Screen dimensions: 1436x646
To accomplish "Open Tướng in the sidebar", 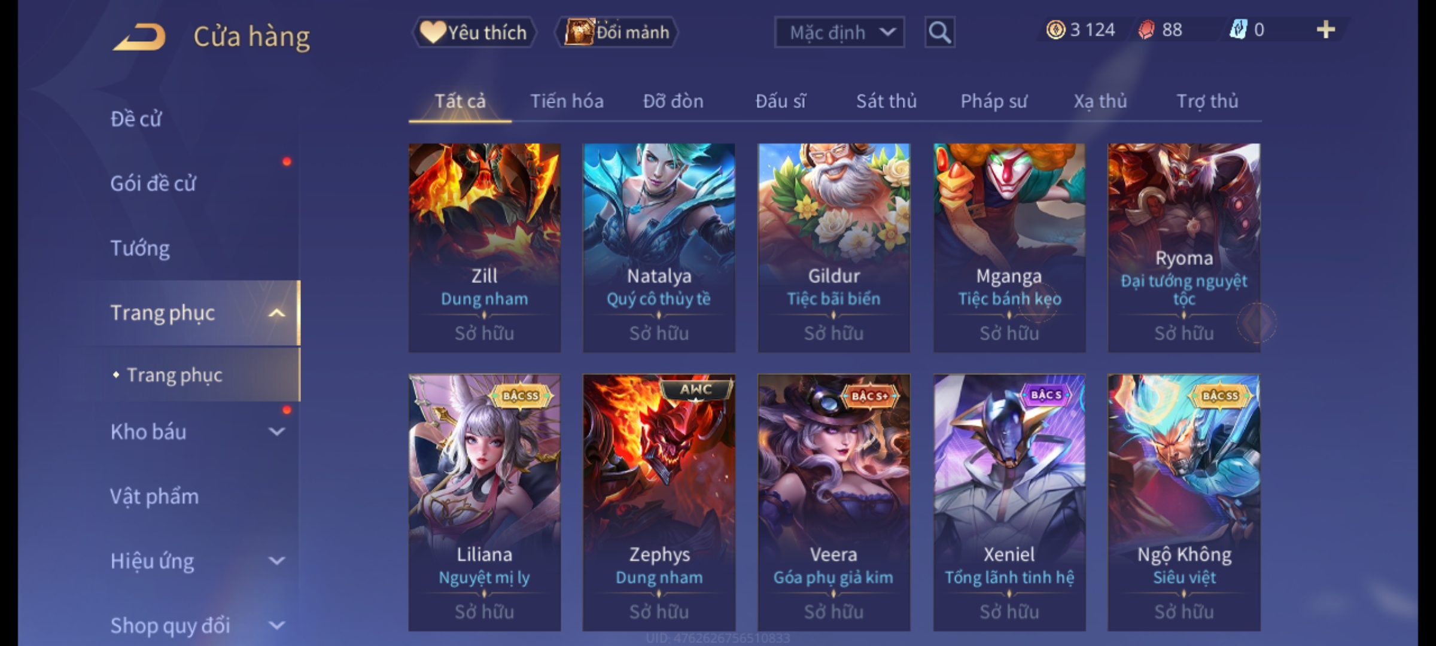I will (x=140, y=248).
